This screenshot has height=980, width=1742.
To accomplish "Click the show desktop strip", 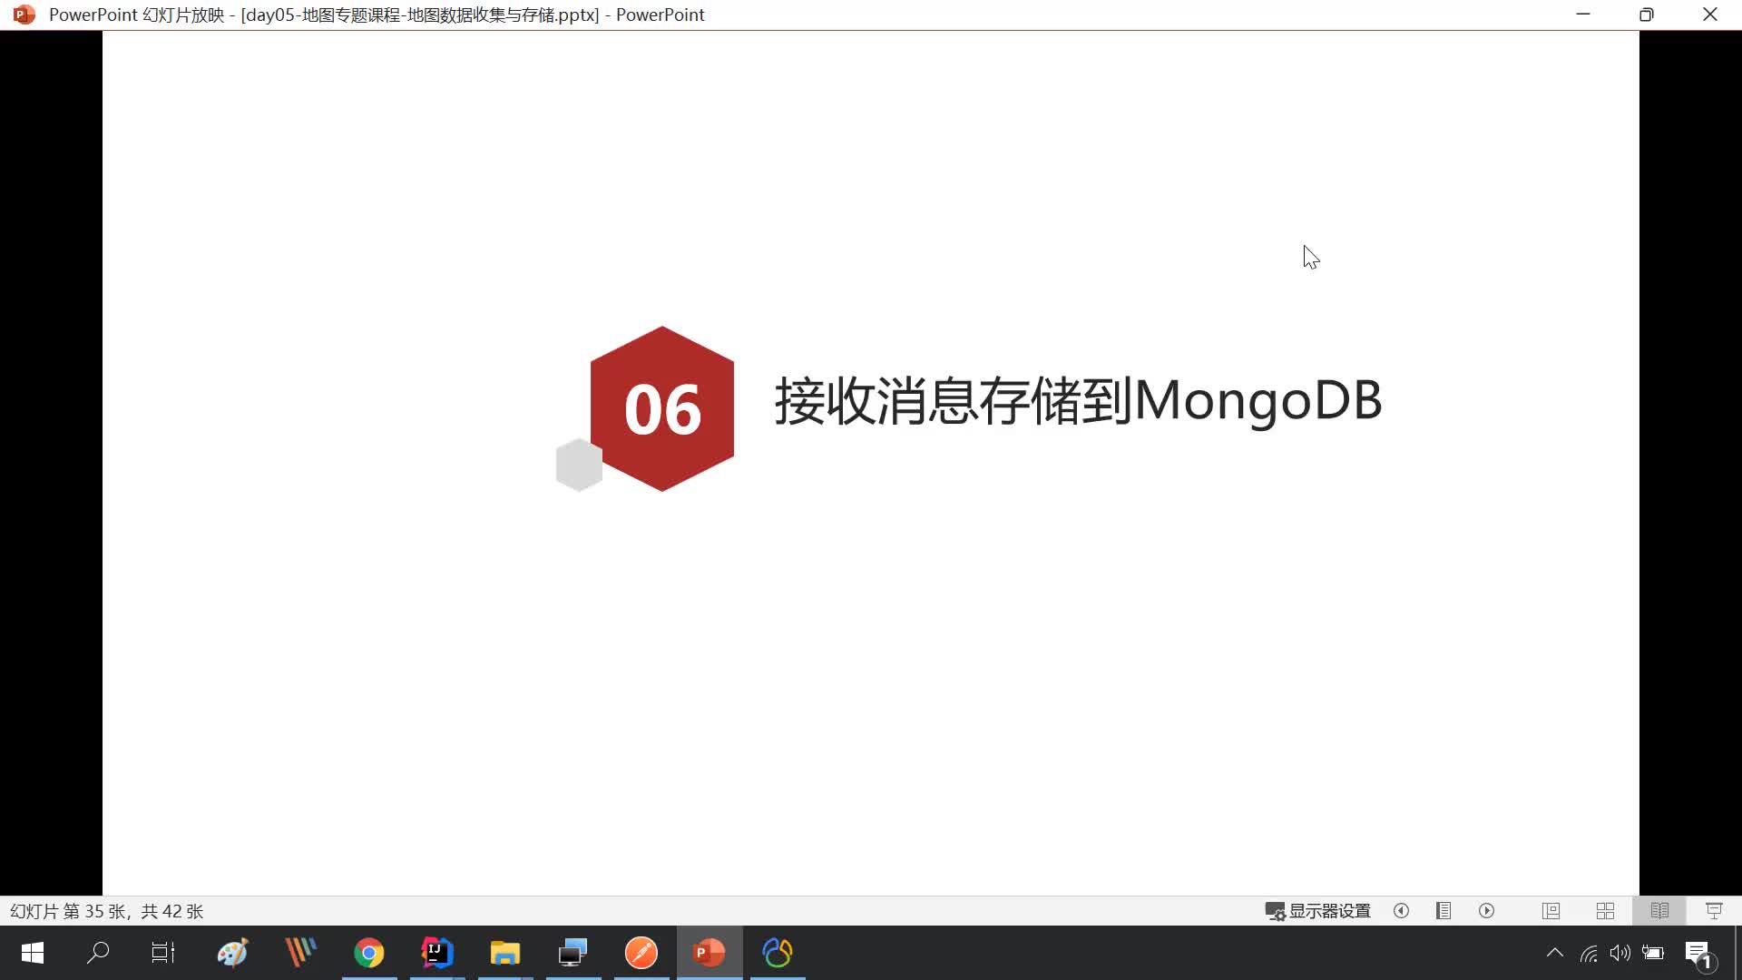I will [x=1738, y=953].
